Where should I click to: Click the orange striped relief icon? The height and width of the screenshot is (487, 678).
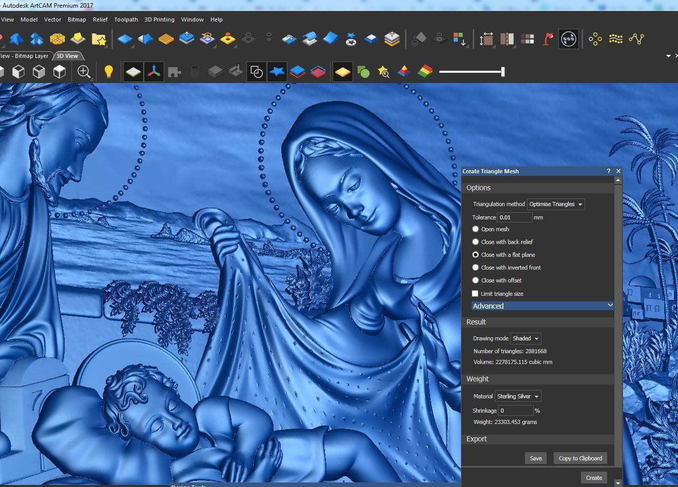[x=166, y=39]
